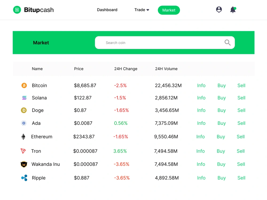Click the Wakanda Inu coin icon
This screenshot has width=267, height=200.
pos(24,164)
